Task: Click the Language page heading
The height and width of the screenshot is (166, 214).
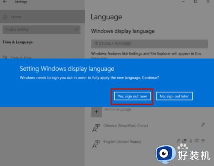Action: click(106, 17)
